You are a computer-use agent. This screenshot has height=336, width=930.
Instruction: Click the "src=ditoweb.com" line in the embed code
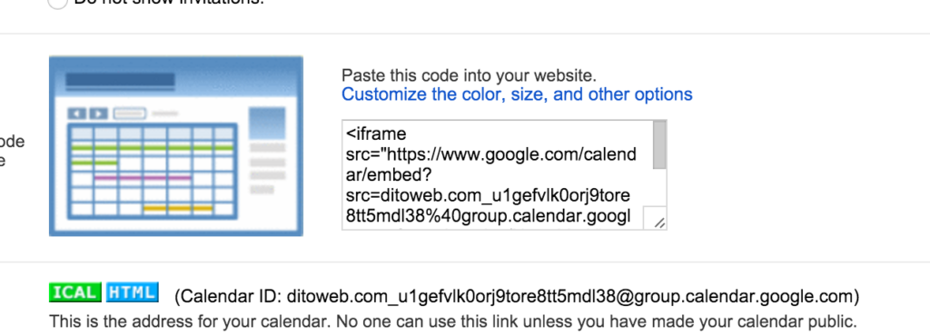[488, 195]
